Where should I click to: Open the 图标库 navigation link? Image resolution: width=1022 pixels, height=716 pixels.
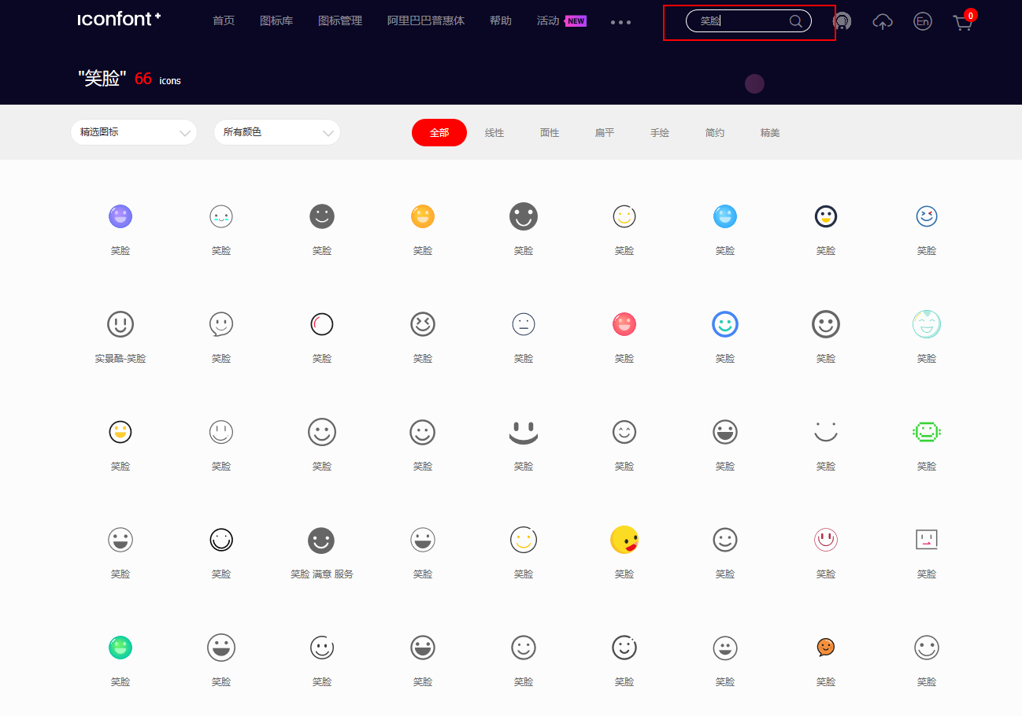click(x=276, y=21)
